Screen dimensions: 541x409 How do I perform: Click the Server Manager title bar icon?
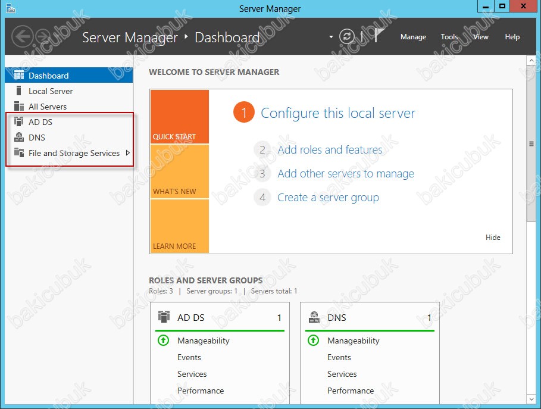click(11, 8)
